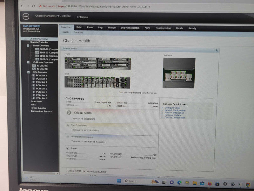Open Mail app from taskbar
254x191 pixels.
pos(202,183)
